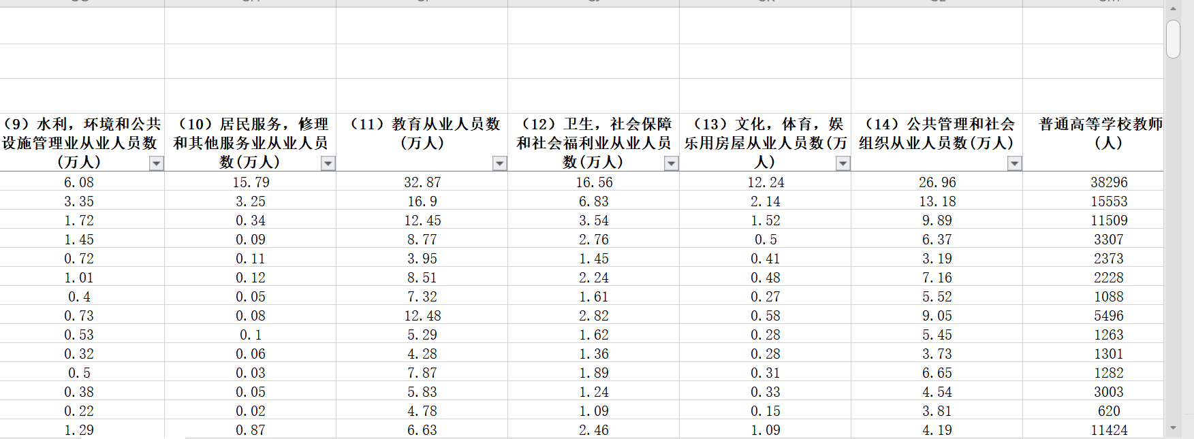Screen dimensions: 1194x439
Task: Select teacher count cell 15553
Action: coord(1093,201)
